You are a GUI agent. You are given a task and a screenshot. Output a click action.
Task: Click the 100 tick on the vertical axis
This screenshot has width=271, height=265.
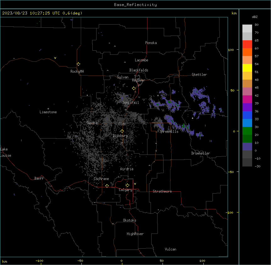click(231, 50)
